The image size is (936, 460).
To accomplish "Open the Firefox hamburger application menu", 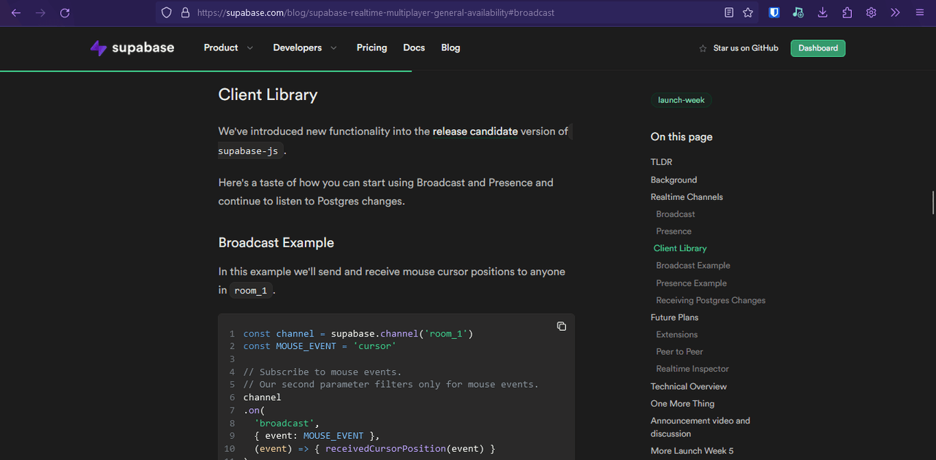I will coord(919,12).
